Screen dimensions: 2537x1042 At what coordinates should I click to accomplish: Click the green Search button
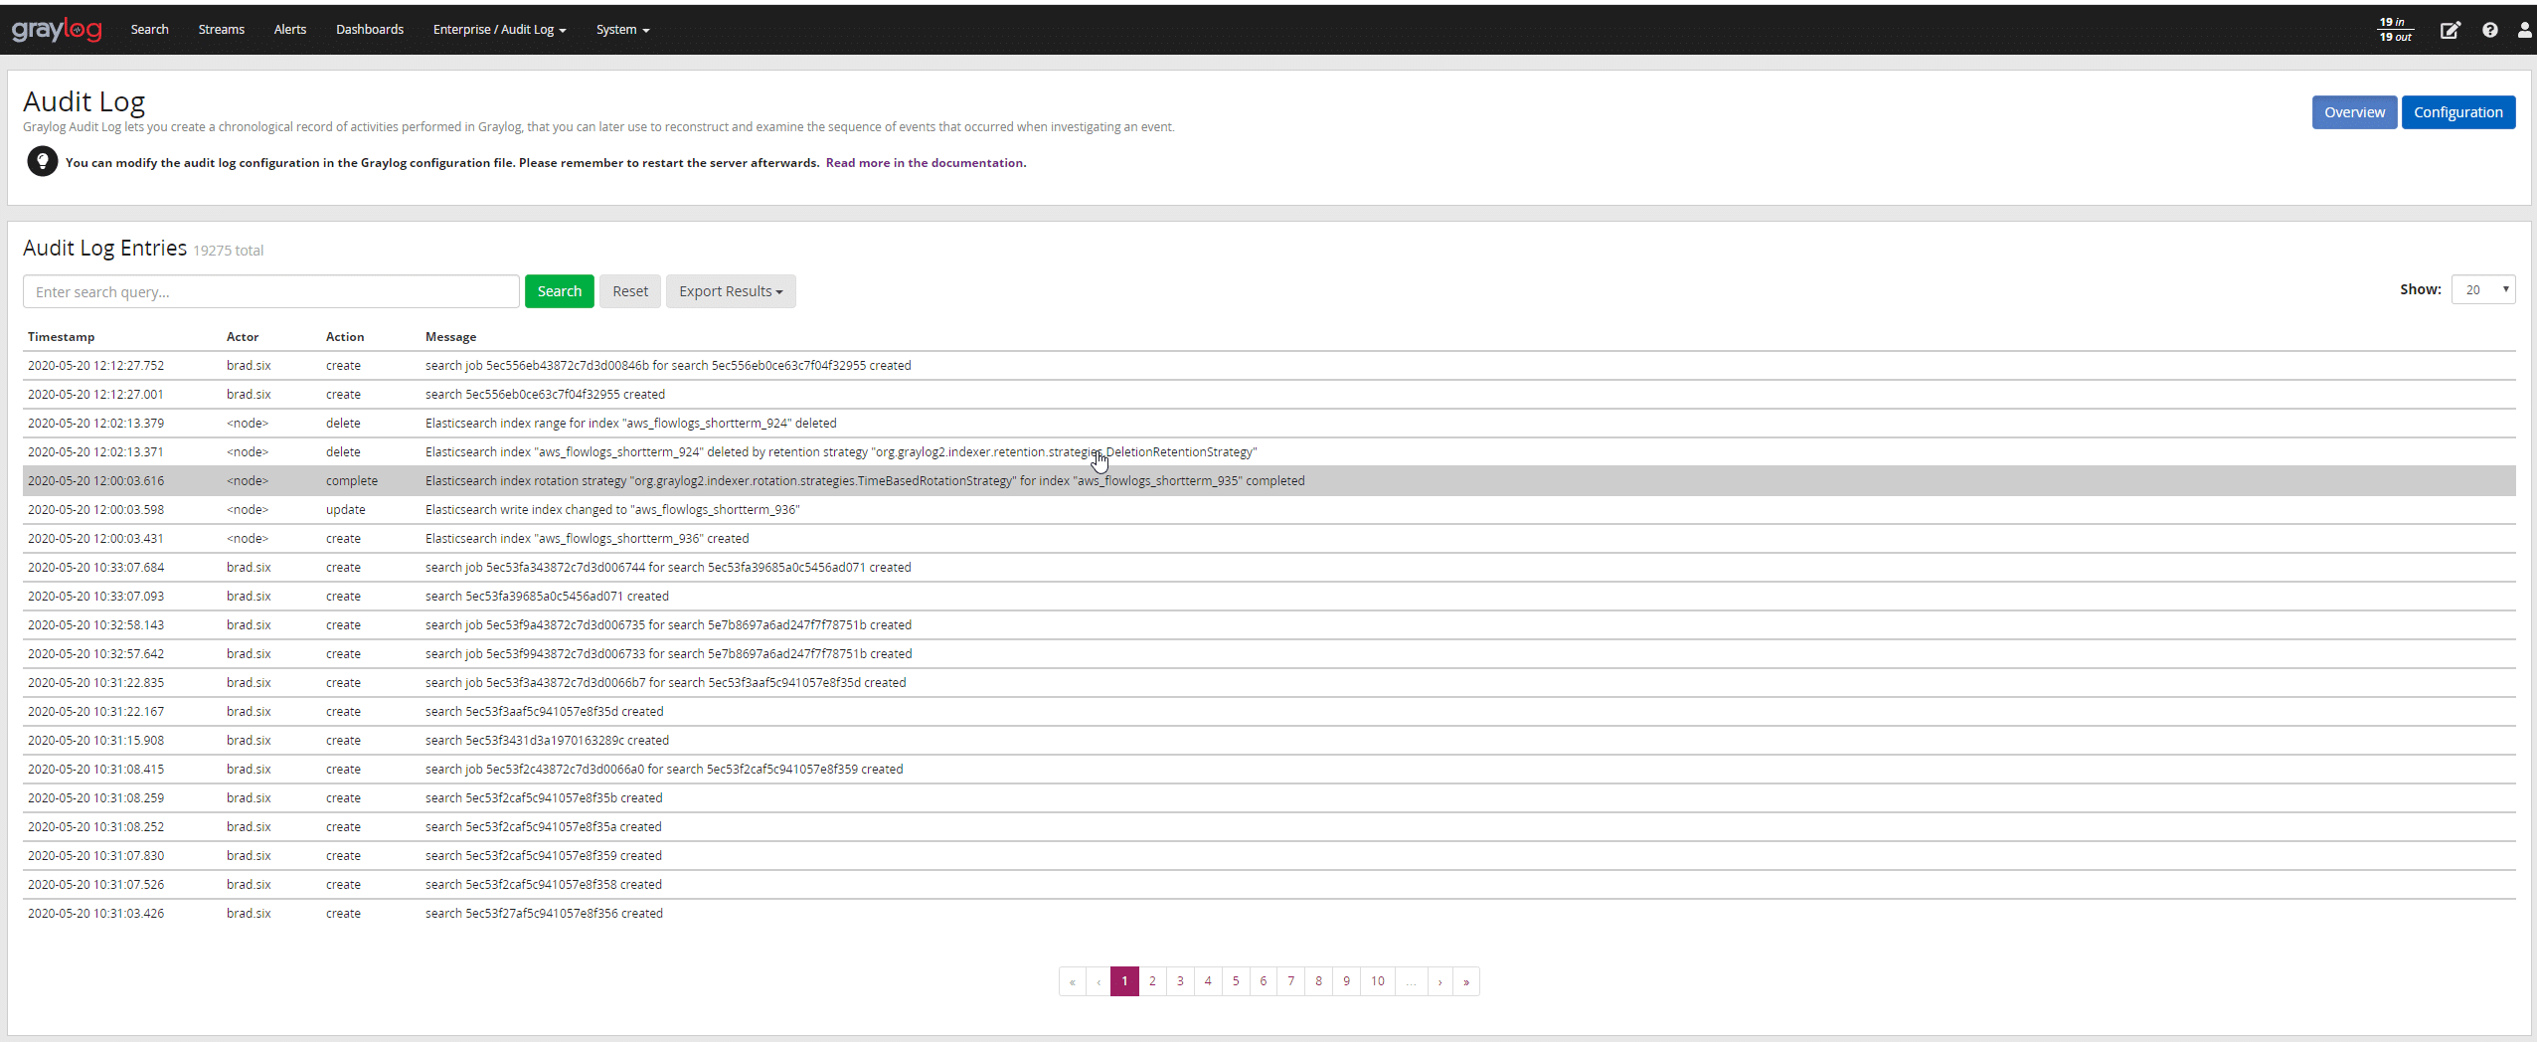pyautogui.click(x=559, y=291)
